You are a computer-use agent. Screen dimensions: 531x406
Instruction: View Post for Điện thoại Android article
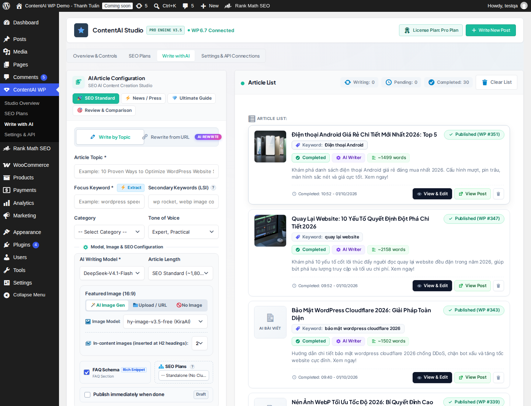point(472,194)
